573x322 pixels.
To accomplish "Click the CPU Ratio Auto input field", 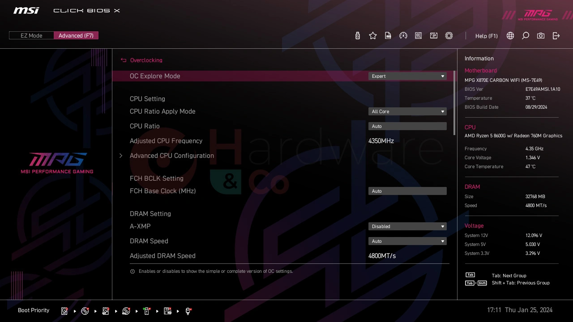I will (x=407, y=126).
